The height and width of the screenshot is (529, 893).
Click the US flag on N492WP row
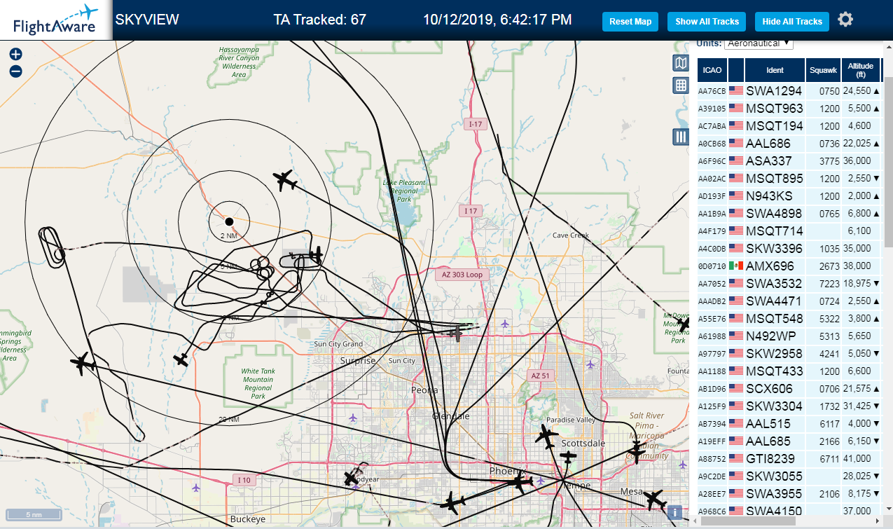(736, 336)
